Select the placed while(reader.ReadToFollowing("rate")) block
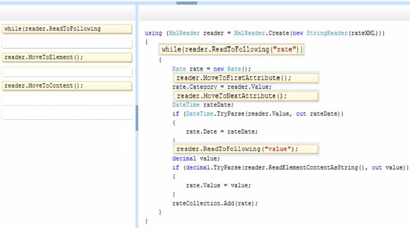The image size is (410, 228). [x=231, y=49]
